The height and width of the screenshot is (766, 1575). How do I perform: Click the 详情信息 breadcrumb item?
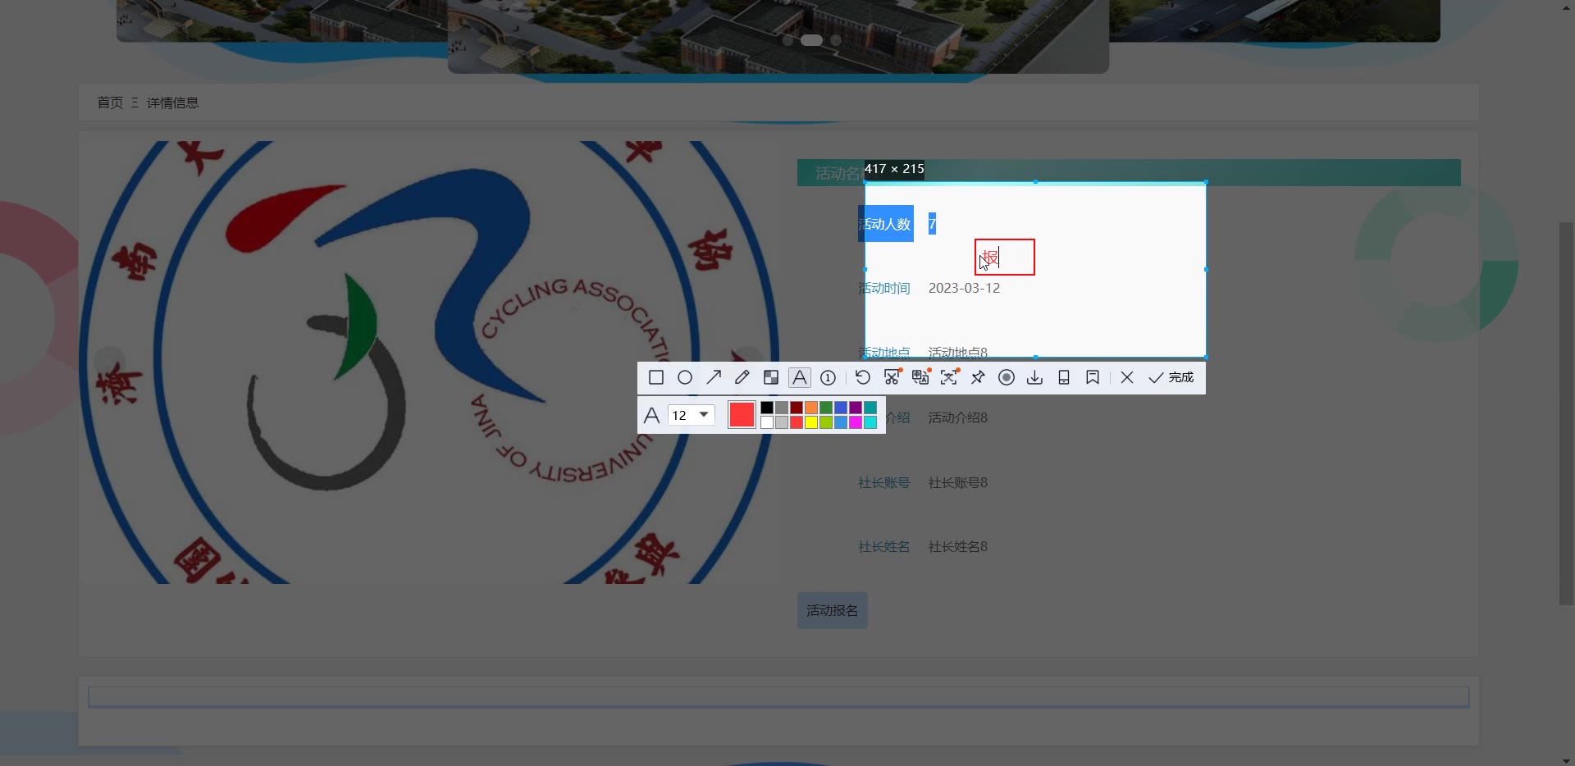click(x=172, y=103)
